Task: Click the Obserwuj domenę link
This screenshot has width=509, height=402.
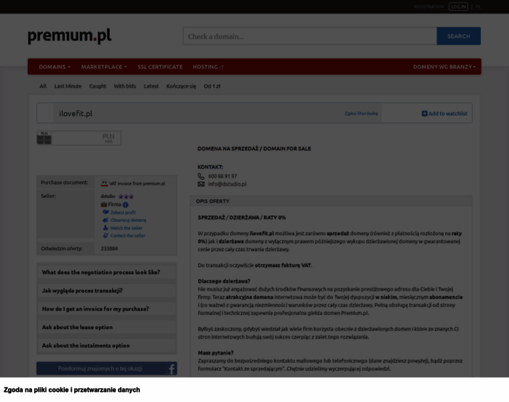Action: 128,220
